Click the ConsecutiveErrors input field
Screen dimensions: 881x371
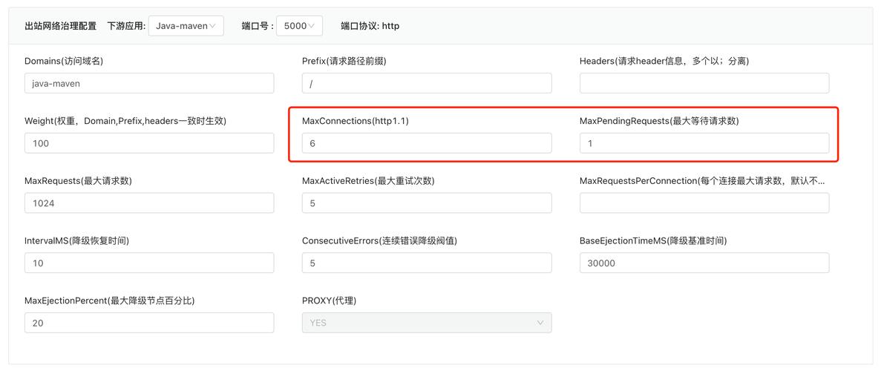pos(427,263)
